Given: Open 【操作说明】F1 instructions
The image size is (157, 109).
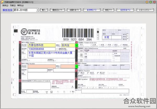Looking at the screenshot, I should (145, 10).
